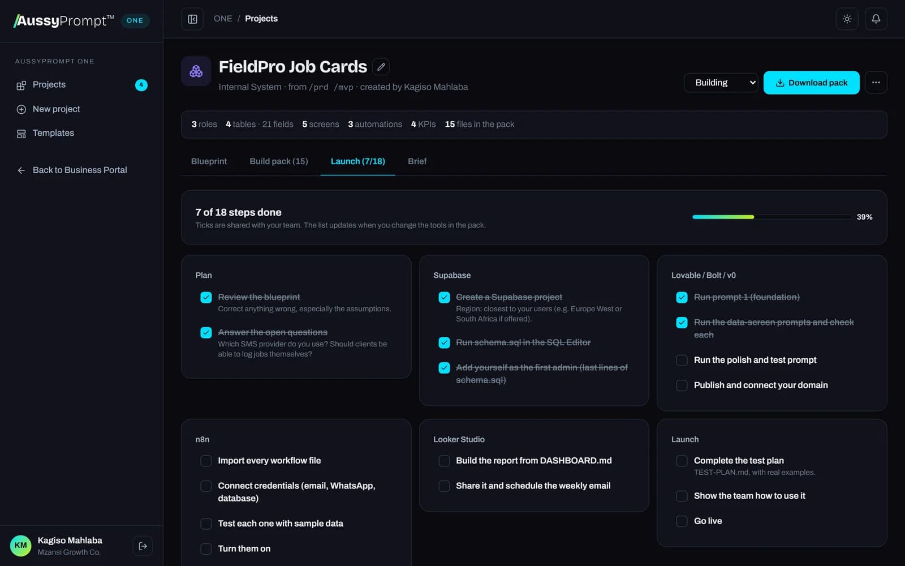The height and width of the screenshot is (566, 905).
Task: Sign out using logout icon
Action: click(x=143, y=546)
